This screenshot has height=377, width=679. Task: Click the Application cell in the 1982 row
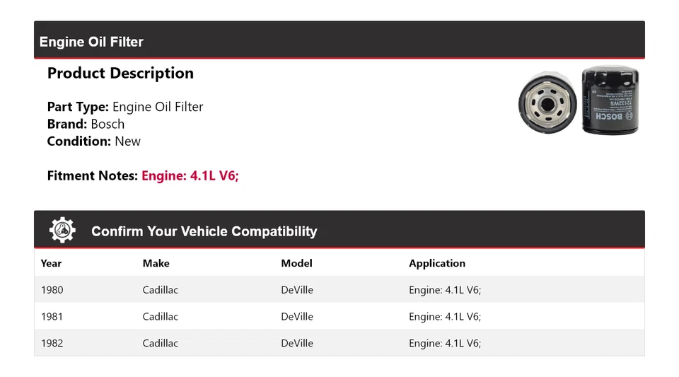(444, 343)
